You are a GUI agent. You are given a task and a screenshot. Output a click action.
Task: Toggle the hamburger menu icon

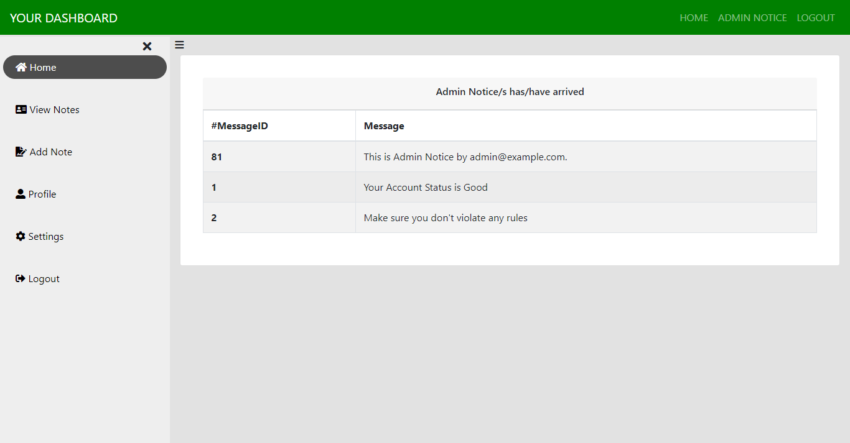[179, 45]
